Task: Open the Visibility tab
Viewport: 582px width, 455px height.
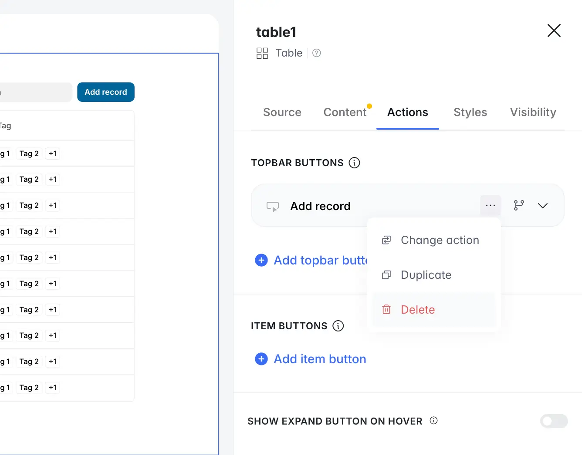Action: tap(533, 112)
